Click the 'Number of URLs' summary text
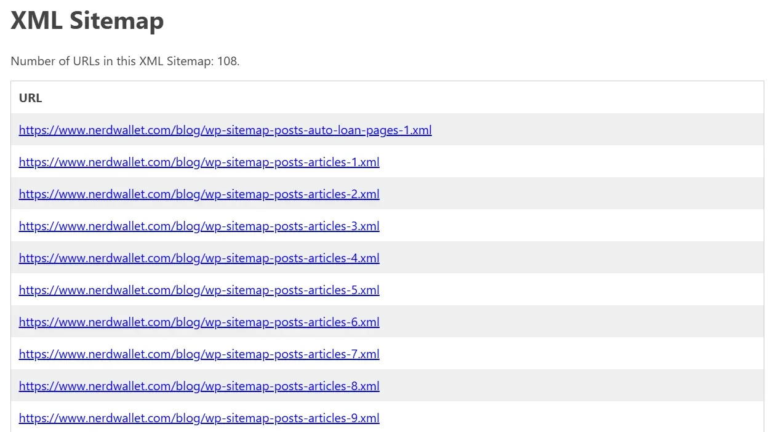784x432 pixels. coord(111,61)
